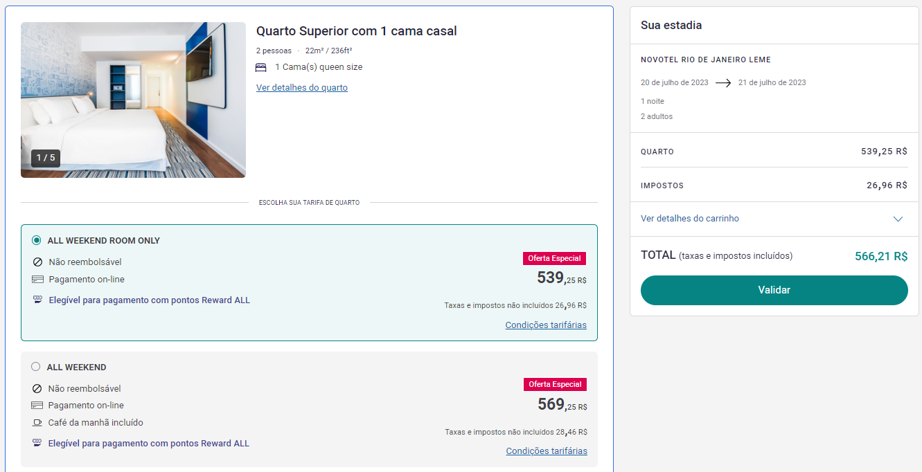Screen dimensions: 922x472
Task: Click Oferta Especial badge on first rate
Action: 554,258
